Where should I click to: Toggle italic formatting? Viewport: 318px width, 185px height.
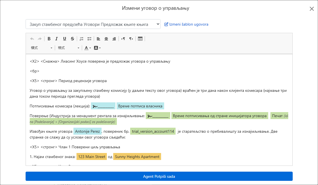56,39
